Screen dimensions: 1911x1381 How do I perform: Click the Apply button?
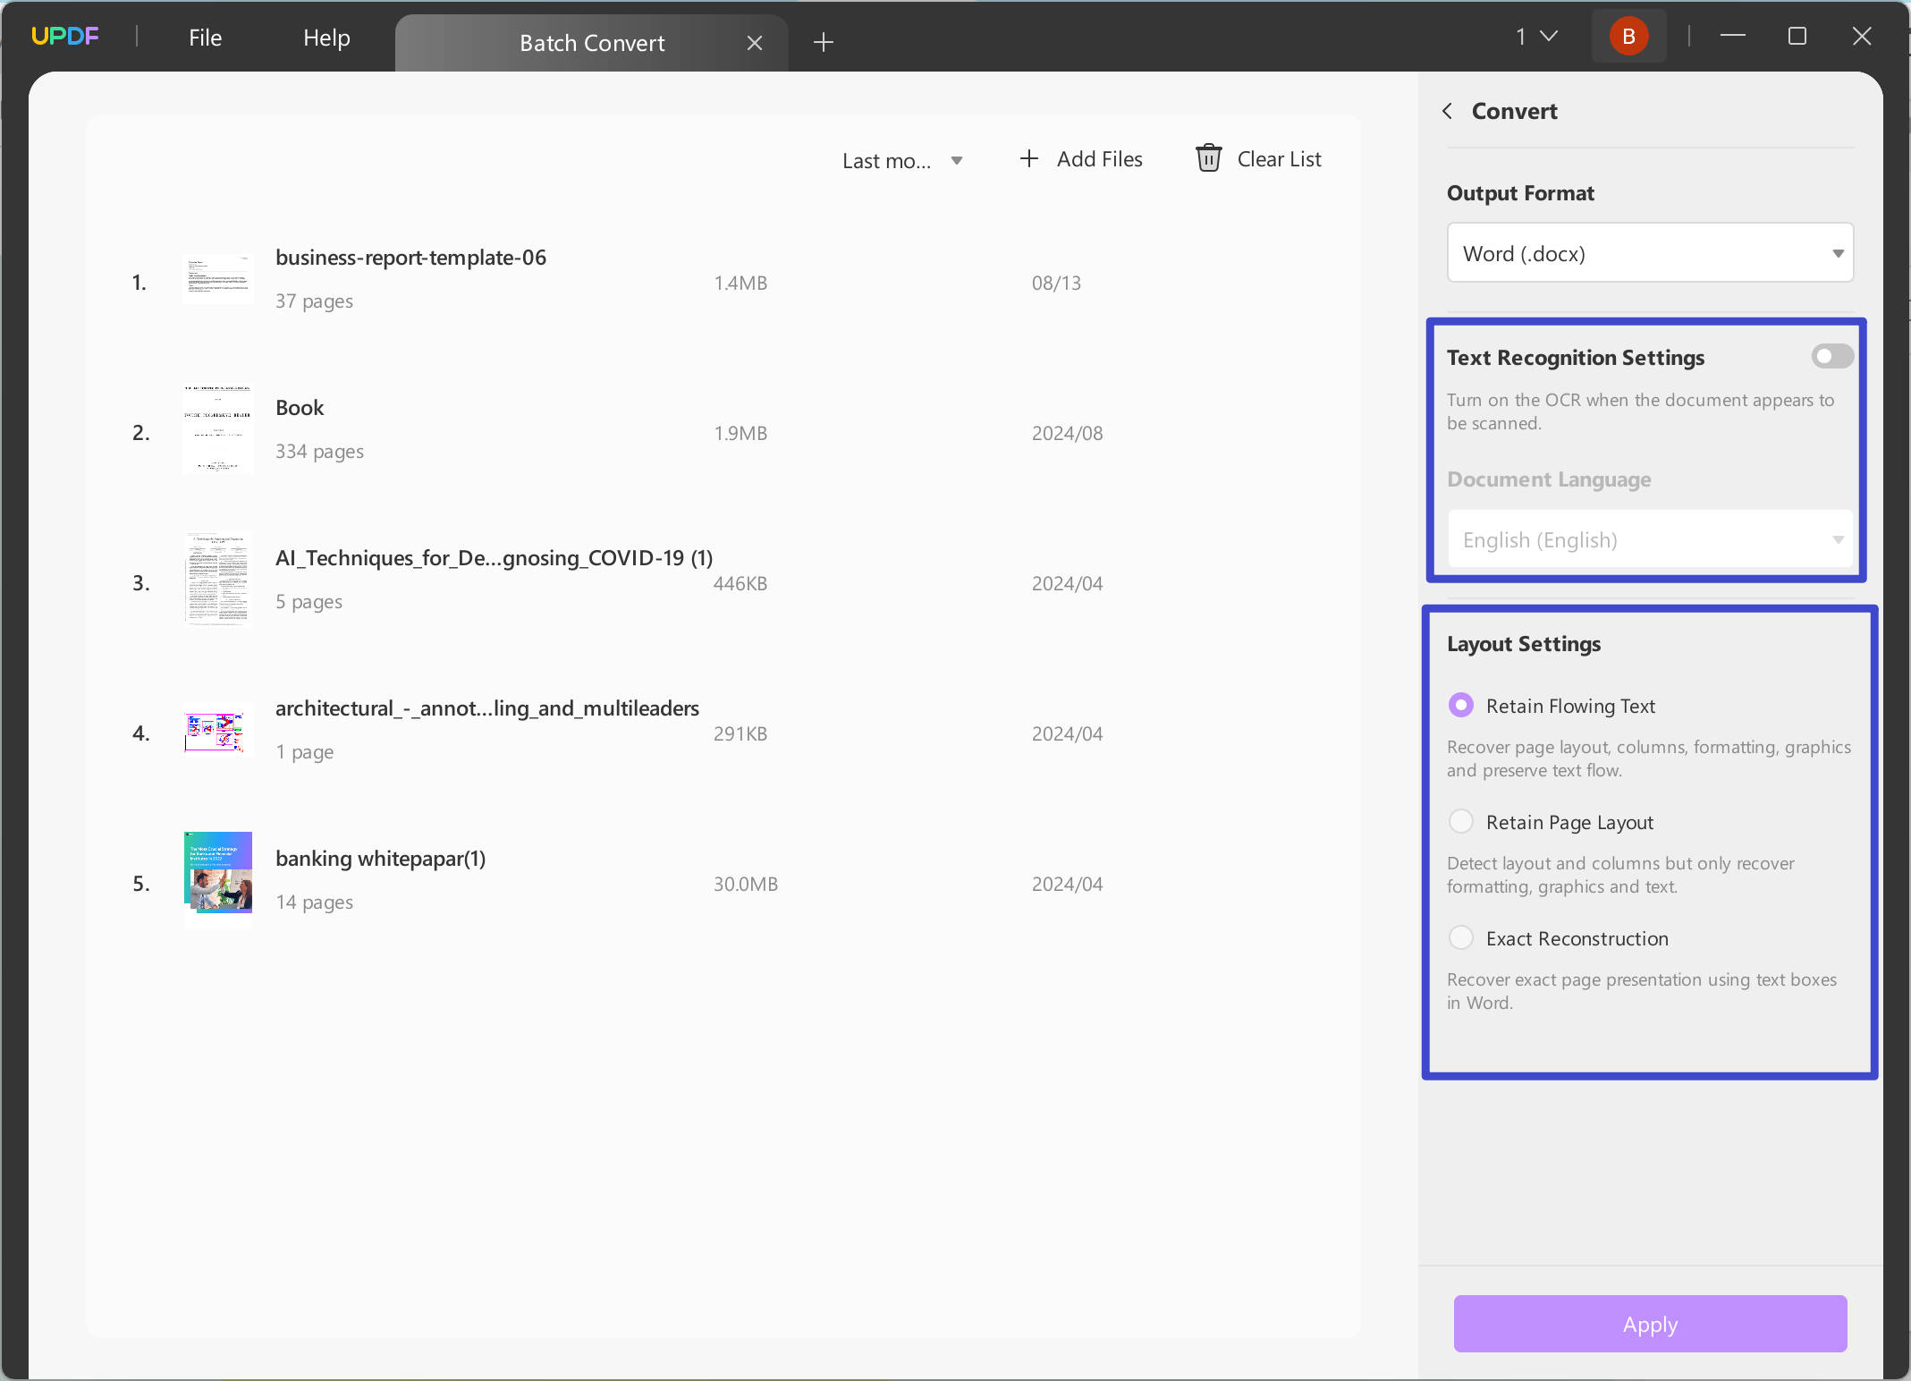tap(1649, 1325)
